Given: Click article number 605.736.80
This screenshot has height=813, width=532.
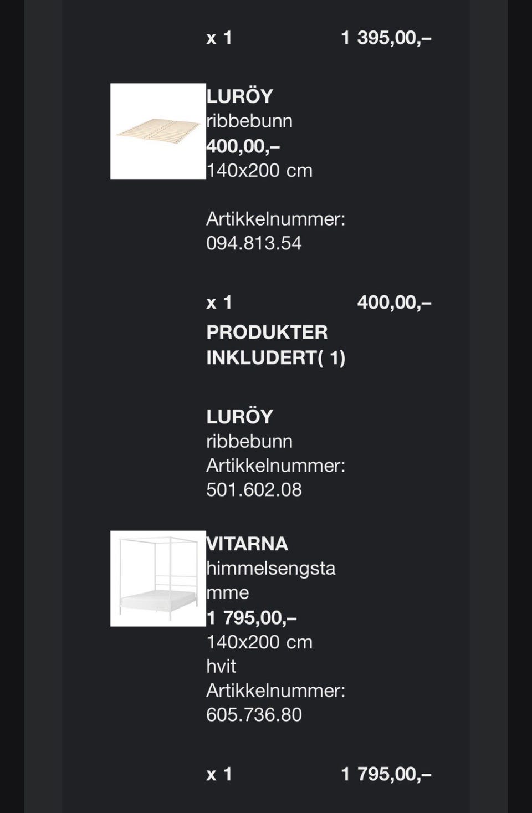Looking at the screenshot, I should pyautogui.click(x=254, y=715).
